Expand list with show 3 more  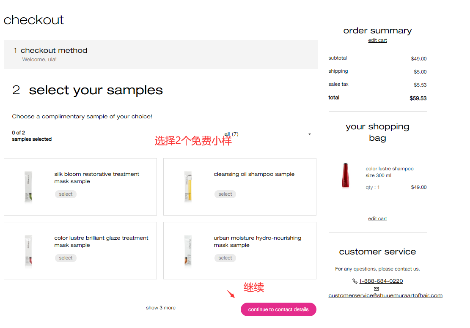click(x=161, y=308)
